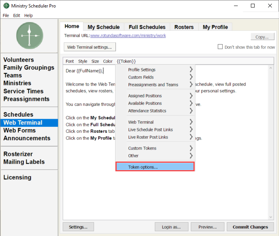Click the Commit Changes button
The height and width of the screenshot is (236, 279).
coord(250,227)
